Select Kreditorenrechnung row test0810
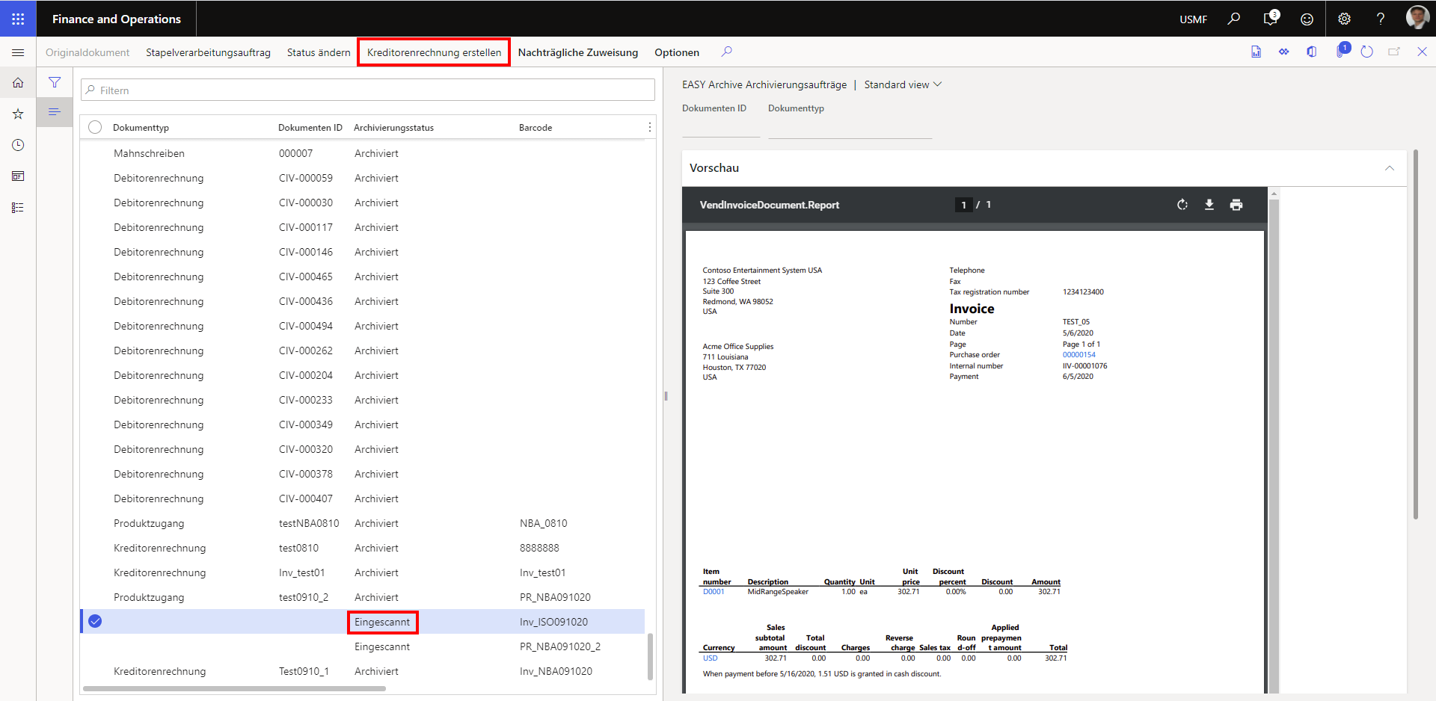1436x701 pixels. pyautogui.click(x=362, y=548)
